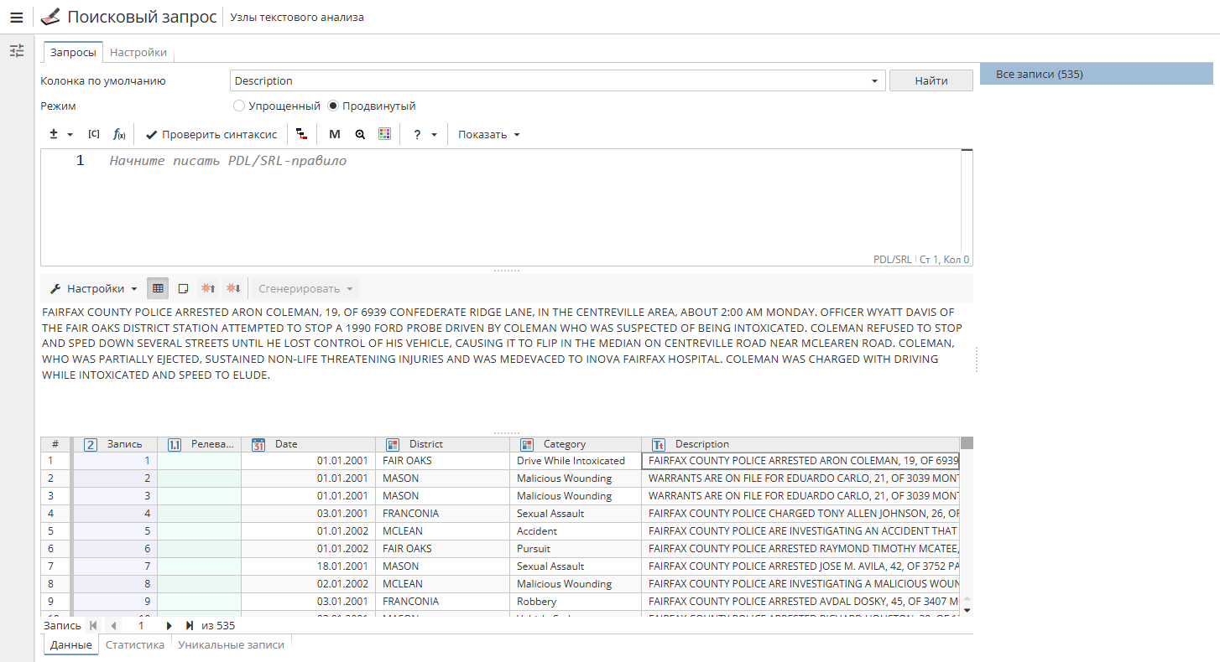The height and width of the screenshot is (662, 1220).
Task: Click the Узлы текстового анализа breadcrumb
Action: coord(297,17)
